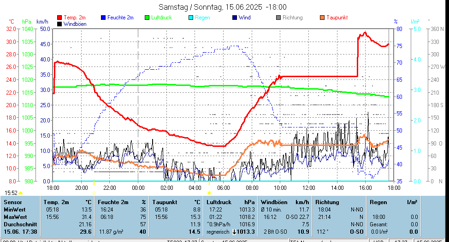Click the minimum temperature value 13.5
The image size is (449, 242).
coord(87,210)
